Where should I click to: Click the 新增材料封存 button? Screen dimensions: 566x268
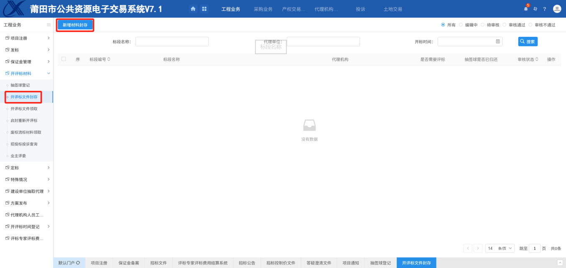75,25
